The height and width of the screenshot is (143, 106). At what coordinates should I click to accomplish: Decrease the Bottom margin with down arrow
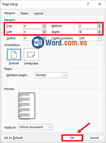click(x=99, y=27)
